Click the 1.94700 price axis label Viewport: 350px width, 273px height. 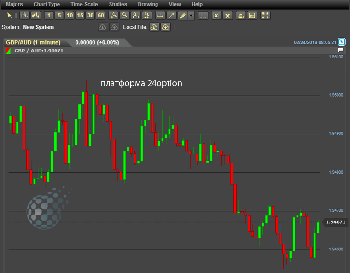[336, 210]
